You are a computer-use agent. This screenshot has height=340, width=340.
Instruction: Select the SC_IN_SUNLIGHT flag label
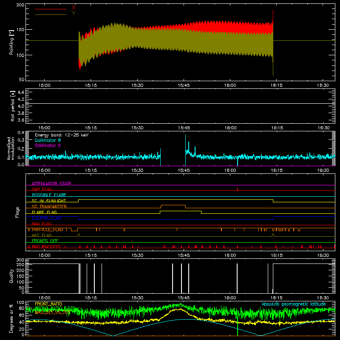[49, 201]
